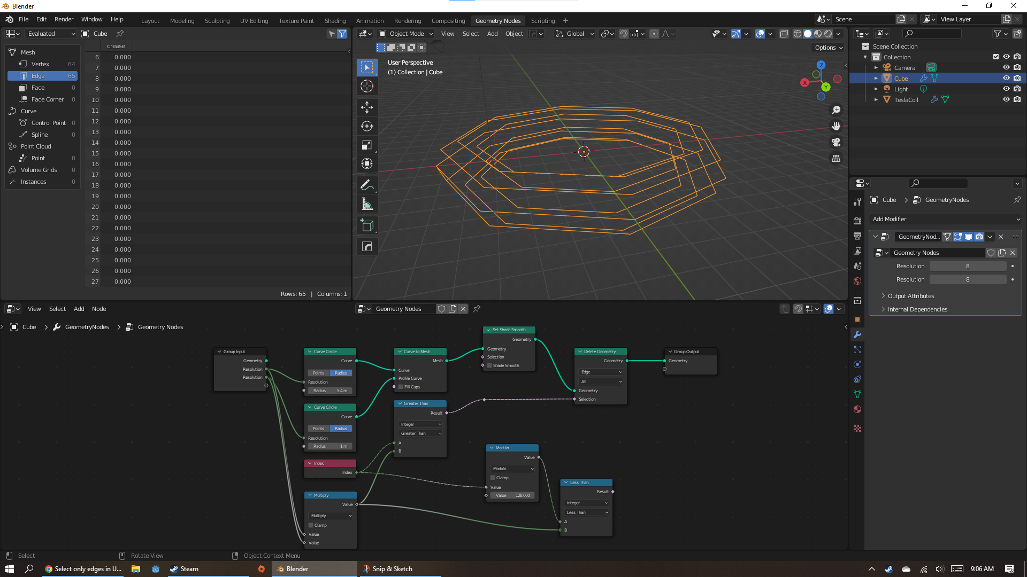Open the Object Data properties tab
The height and width of the screenshot is (577, 1027).
(x=857, y=394)
